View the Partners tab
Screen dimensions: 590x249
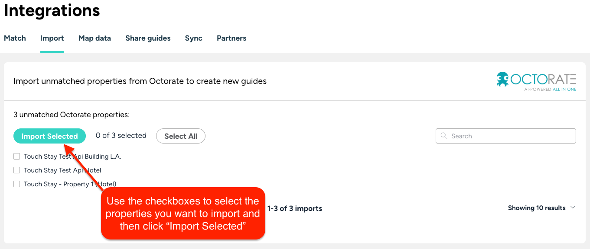pos(231,38)
